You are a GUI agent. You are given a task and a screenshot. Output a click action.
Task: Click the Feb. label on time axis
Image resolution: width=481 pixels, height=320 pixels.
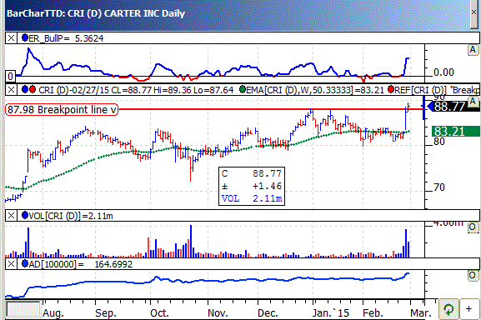373,313
